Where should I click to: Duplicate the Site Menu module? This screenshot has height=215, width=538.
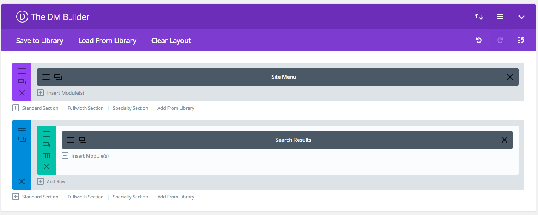tap(58, 77)
